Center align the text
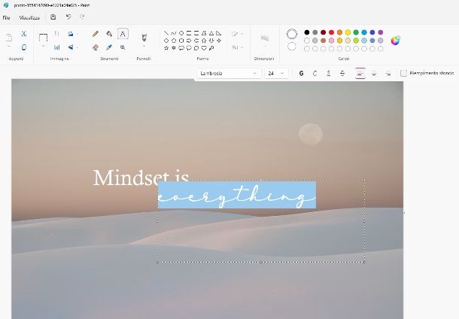 click(x=374, y=74)
